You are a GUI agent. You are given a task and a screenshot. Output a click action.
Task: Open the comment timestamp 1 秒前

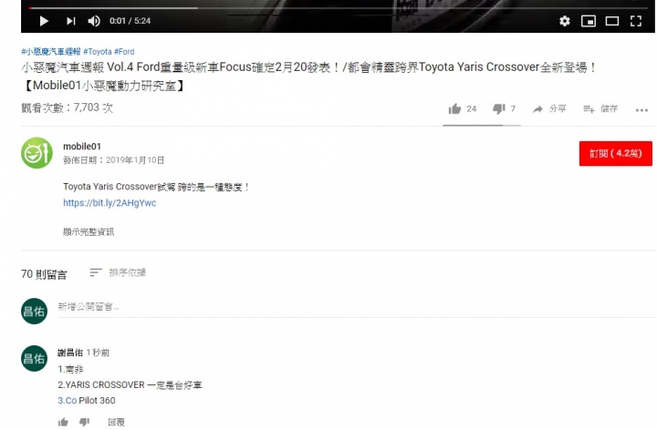(x=98, y=353)
